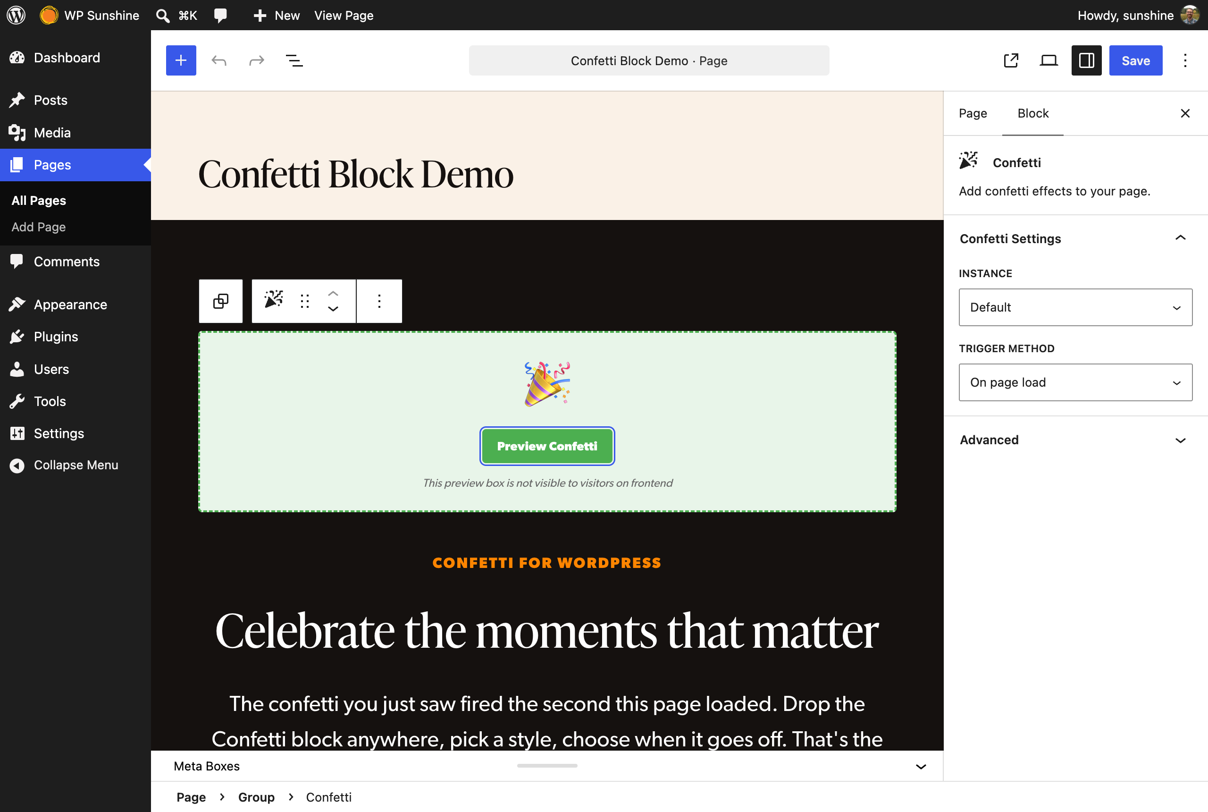Open Posts admin menu
Screen dimensions: 1208x812
[x=75, y=100]
